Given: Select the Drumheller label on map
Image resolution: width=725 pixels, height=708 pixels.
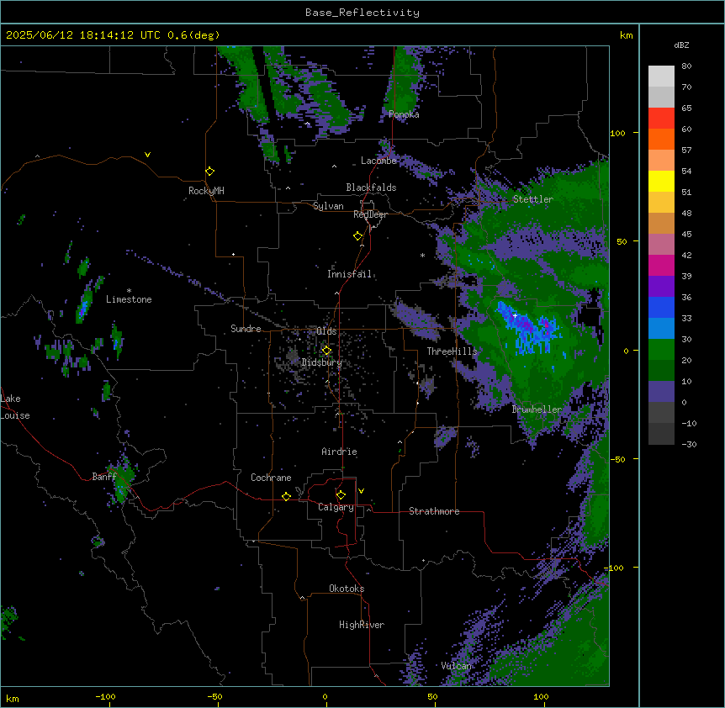Looking at the screenshot, I should [537, 409].
